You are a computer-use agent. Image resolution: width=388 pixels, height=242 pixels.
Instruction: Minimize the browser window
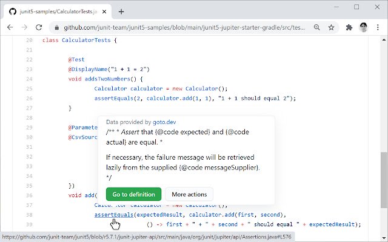(336, 7)
